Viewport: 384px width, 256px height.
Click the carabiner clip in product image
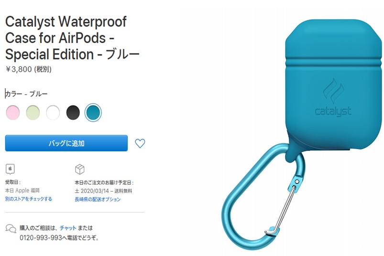(263, 198)
